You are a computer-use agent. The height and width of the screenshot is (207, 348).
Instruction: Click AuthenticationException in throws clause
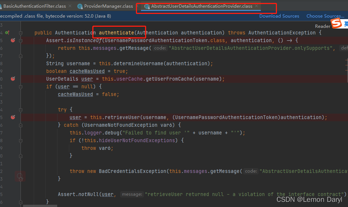[282, 33]
